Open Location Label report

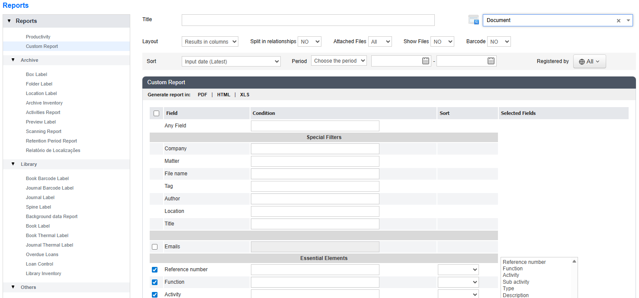(41, 93)
